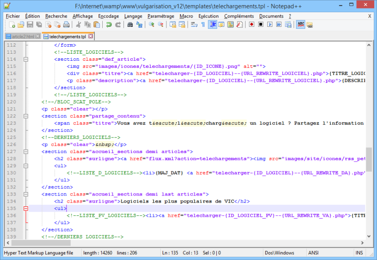Open the Compléments menu
The width and height of the screenshot is (377, 260).
pyautogui.click(x=239, y=16)
